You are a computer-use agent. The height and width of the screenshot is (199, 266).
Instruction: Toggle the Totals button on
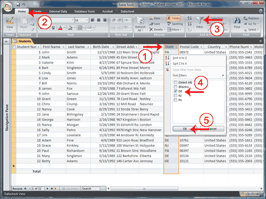[x=173, y=18]
